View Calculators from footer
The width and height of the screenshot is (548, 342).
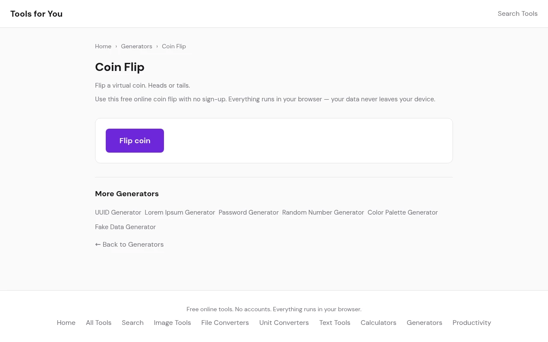378,323
